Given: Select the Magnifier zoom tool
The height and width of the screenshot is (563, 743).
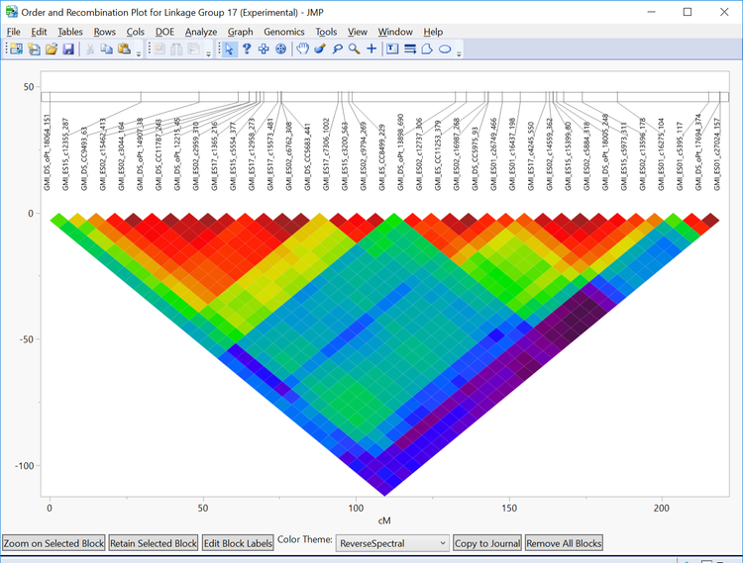Looking at the screenshot, I should (x=354, y=48).
